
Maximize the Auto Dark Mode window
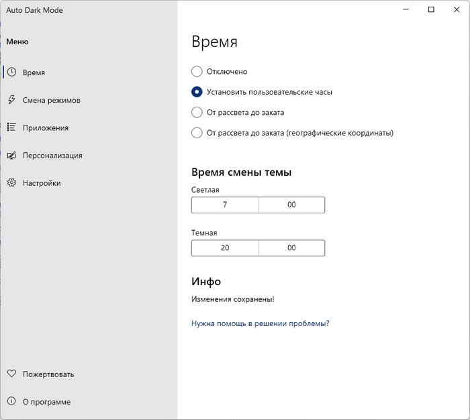(x=431, y=9)
